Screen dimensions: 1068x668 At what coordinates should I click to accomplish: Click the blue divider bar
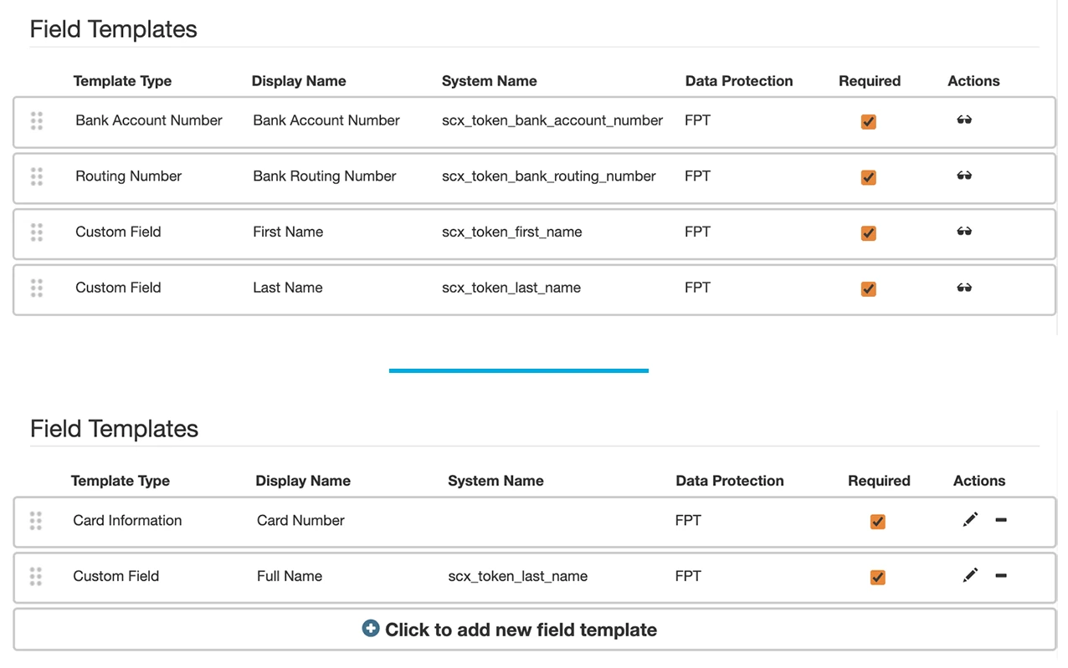(519, 370)
